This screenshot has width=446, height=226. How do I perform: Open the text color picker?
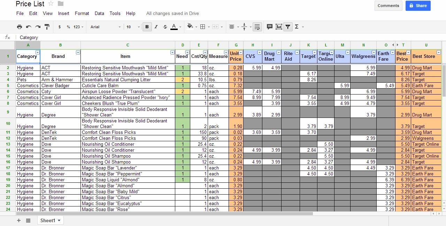coord(174,27)
